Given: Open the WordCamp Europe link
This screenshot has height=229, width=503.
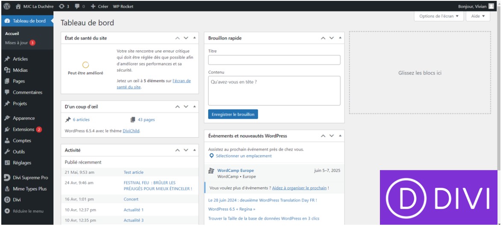Looking at the screenshot, I should tap(235, 170).
